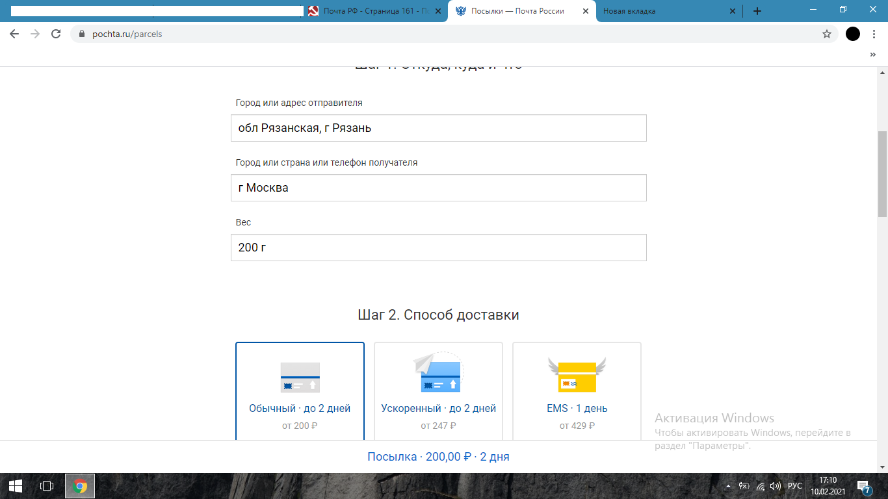Click the yellow winged EMS parcel icon
The width and height of the screenshot is (888, 499).
(x=577, y=375)
